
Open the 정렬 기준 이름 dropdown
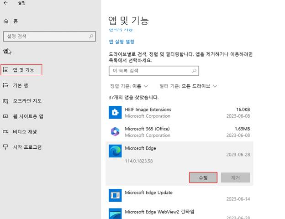point(129,86)
